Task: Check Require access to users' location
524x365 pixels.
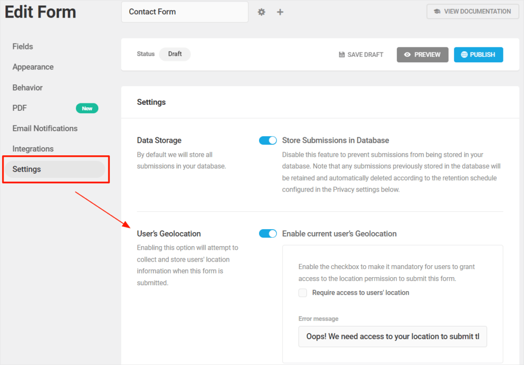Action: point(303,293)
